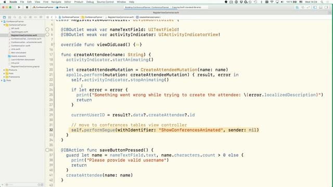Open Spotlight search in the menu bar

tap(322, 2)
